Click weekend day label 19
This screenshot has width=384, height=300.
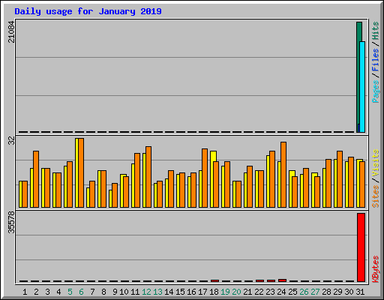(x=225, y=292)
